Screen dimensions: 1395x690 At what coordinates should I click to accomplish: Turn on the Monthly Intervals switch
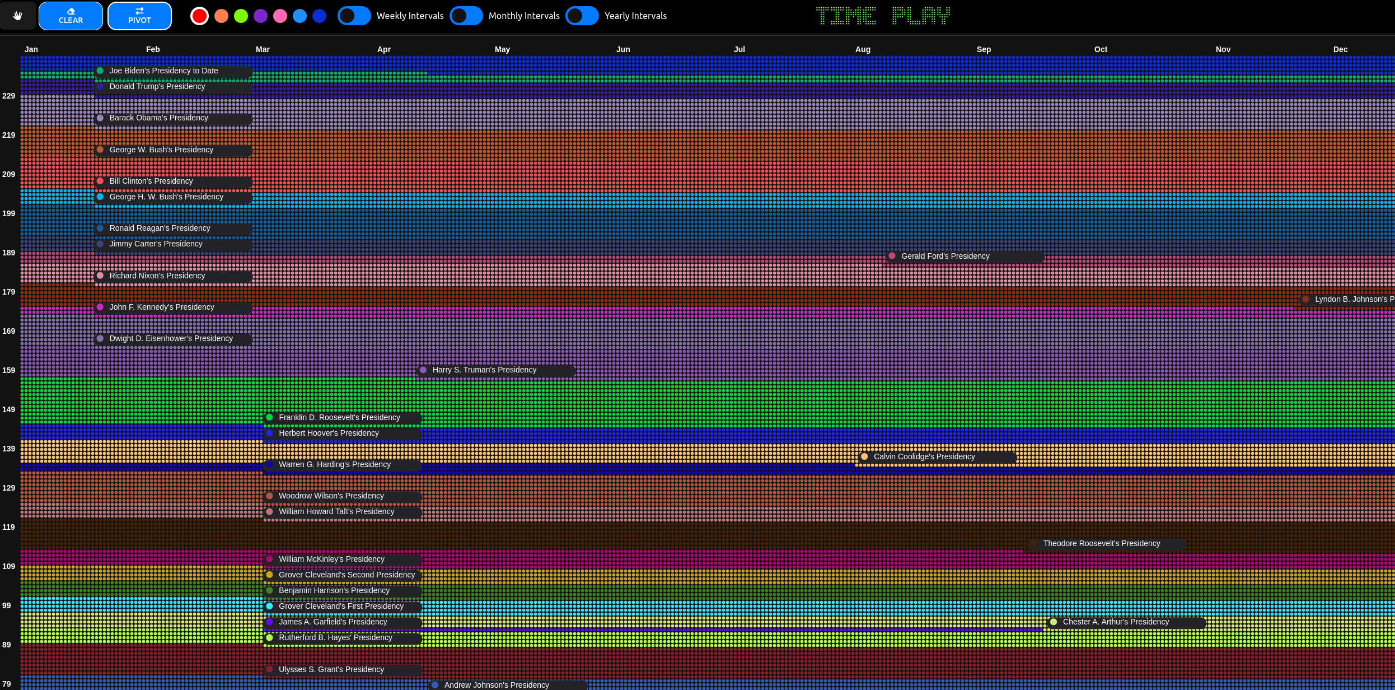(466, 16)
